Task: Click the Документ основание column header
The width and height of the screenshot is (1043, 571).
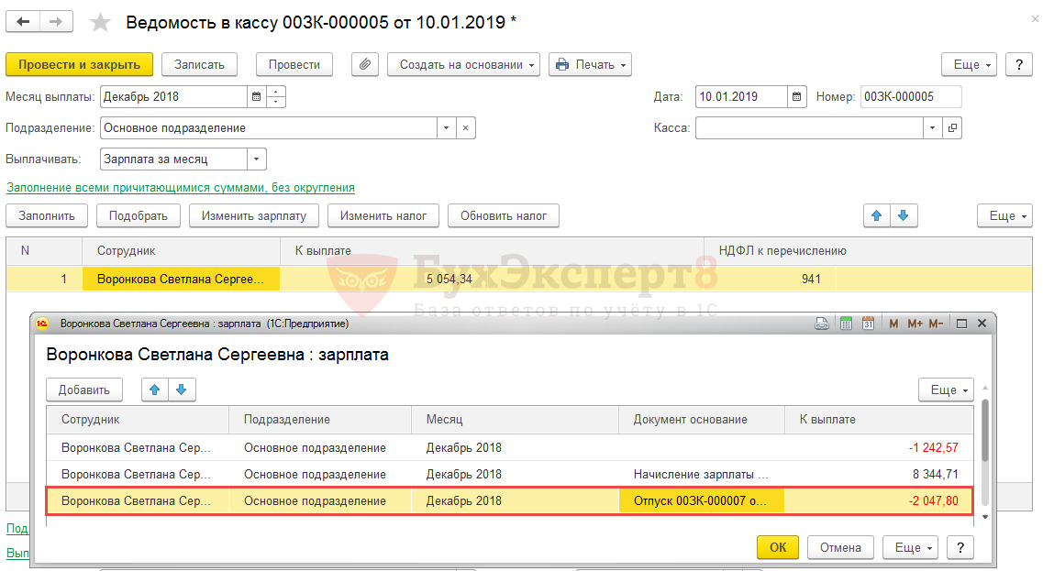Action: click(701, 420)
